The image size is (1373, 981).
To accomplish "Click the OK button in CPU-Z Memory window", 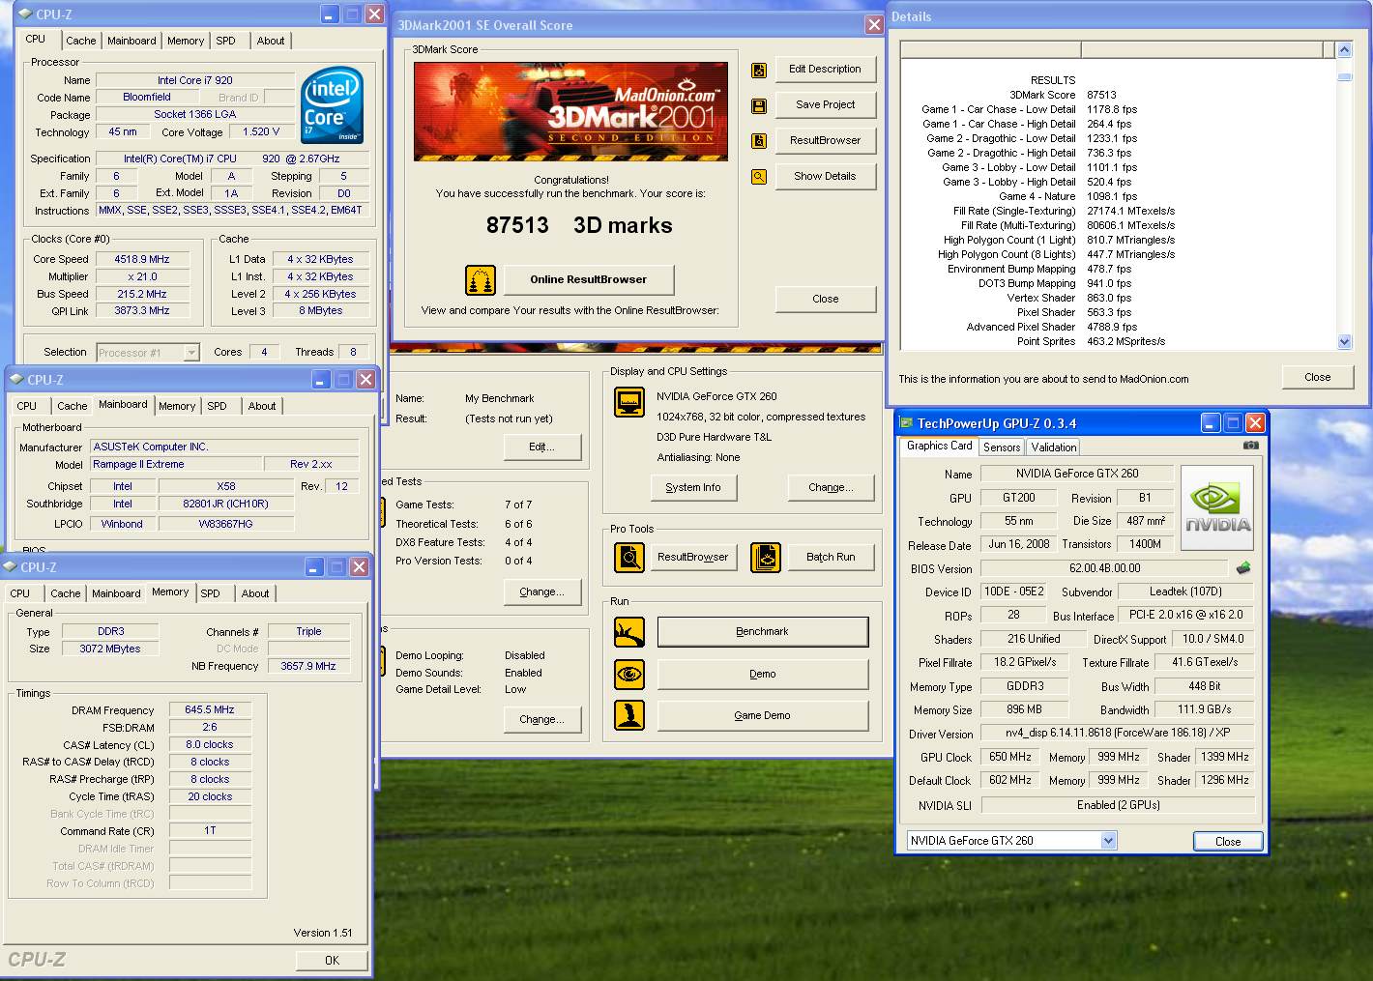I will [x=332, y=961].
